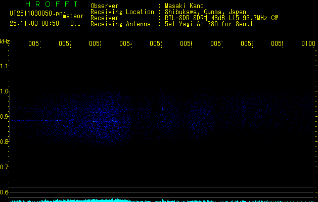Click time marker 0053
Image resolution: width=318 pixels, height=202 pixels.
[96, 43]
